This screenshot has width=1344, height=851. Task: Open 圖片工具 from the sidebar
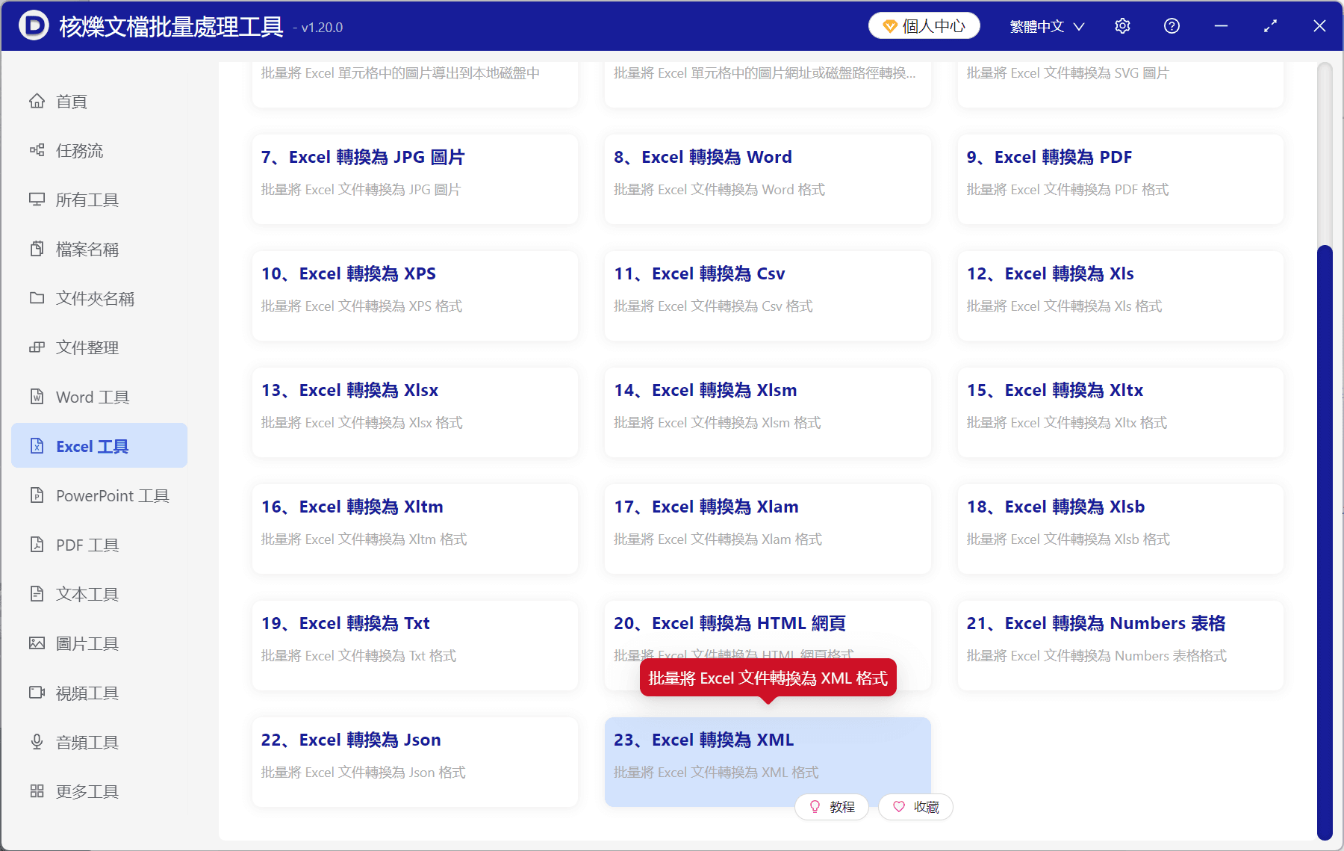(88, 643)
